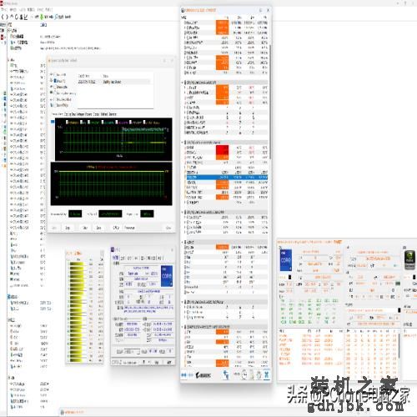417x417 pixels.
Task: Click Save button in stability test
Action: (x=98, y=228)
